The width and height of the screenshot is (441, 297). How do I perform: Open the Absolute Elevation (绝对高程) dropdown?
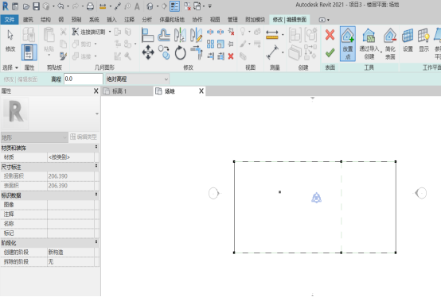tap(137, 79)
